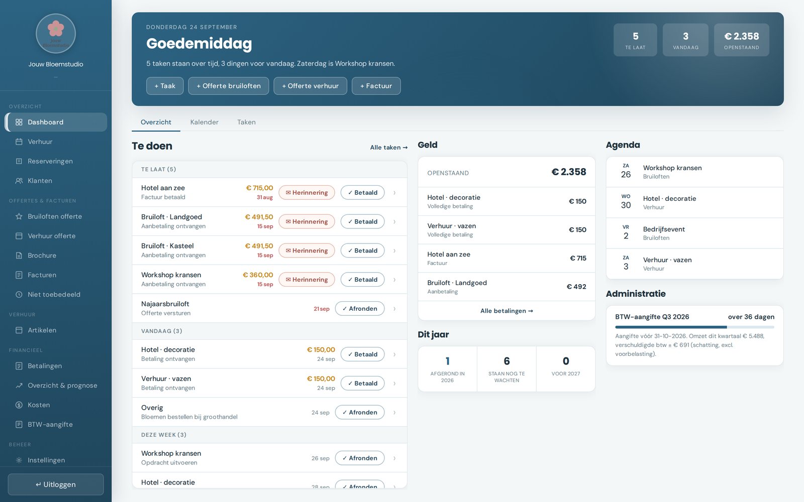Expand the Bruiloft · Kasteel task chevron

click(x=394, y=250)
